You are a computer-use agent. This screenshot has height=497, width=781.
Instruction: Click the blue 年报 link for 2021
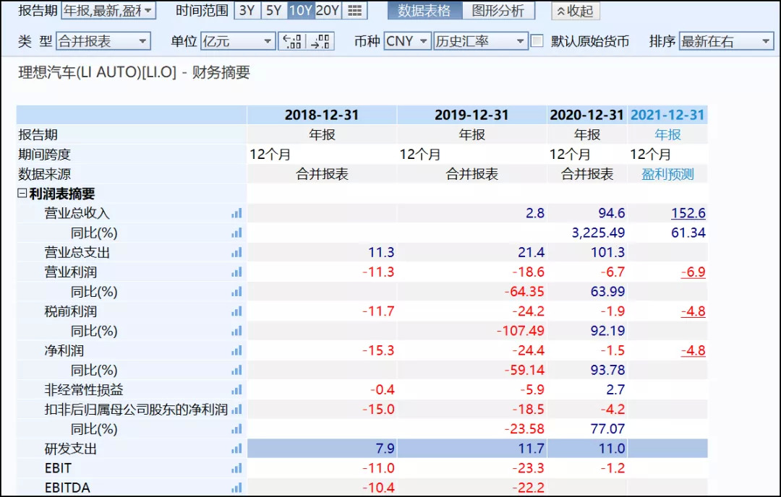point(667,135)
